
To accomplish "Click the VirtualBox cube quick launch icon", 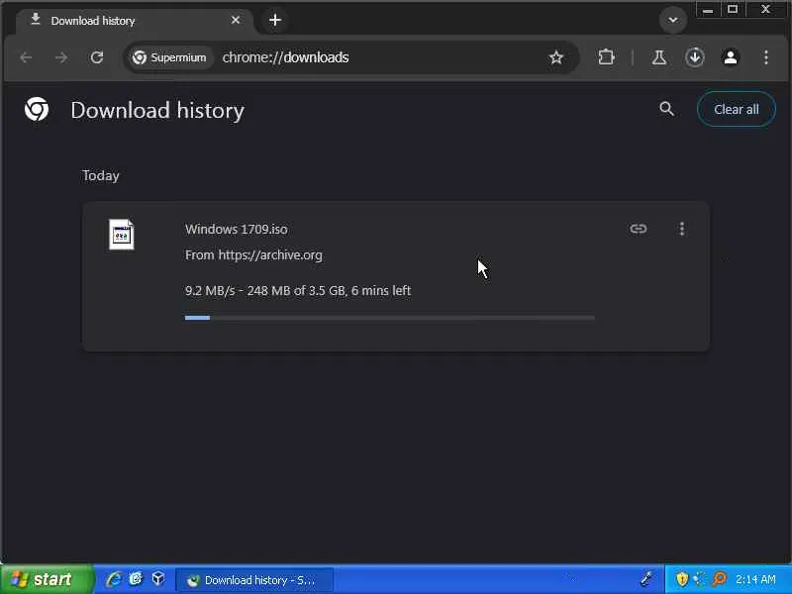I will [158, 578].
